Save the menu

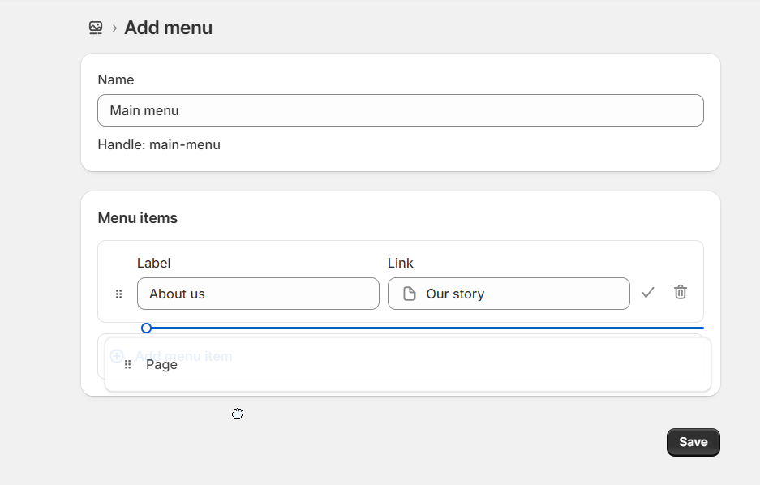[693, 442]
